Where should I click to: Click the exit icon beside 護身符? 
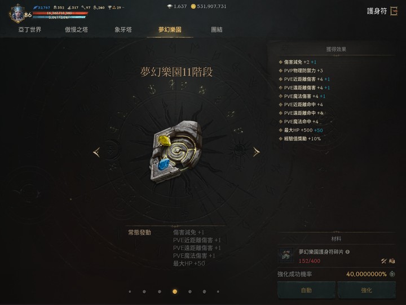click(x=394, y=11)
